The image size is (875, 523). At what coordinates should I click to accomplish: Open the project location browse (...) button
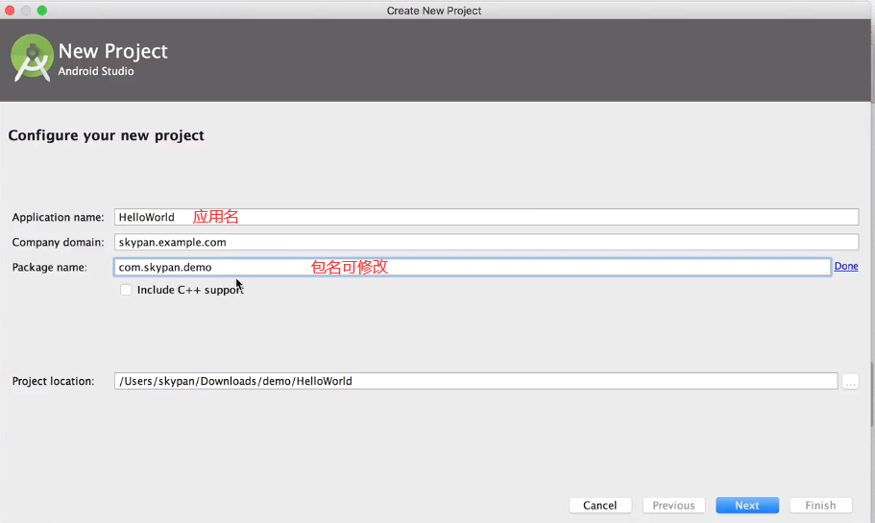pyautogui.click(x=850, y=382)
